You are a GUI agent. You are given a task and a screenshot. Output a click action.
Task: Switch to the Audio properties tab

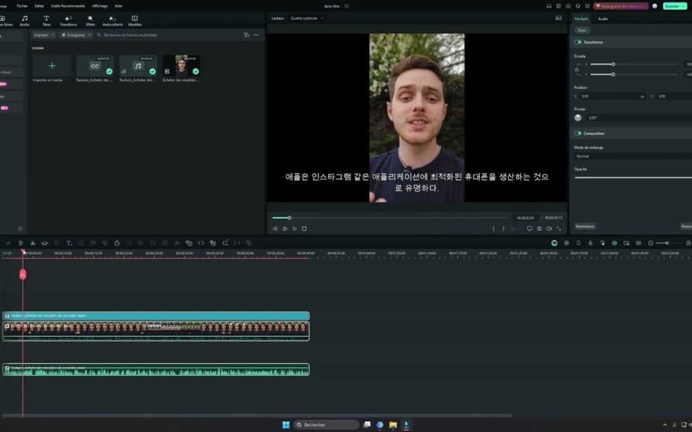pos(603,19)
